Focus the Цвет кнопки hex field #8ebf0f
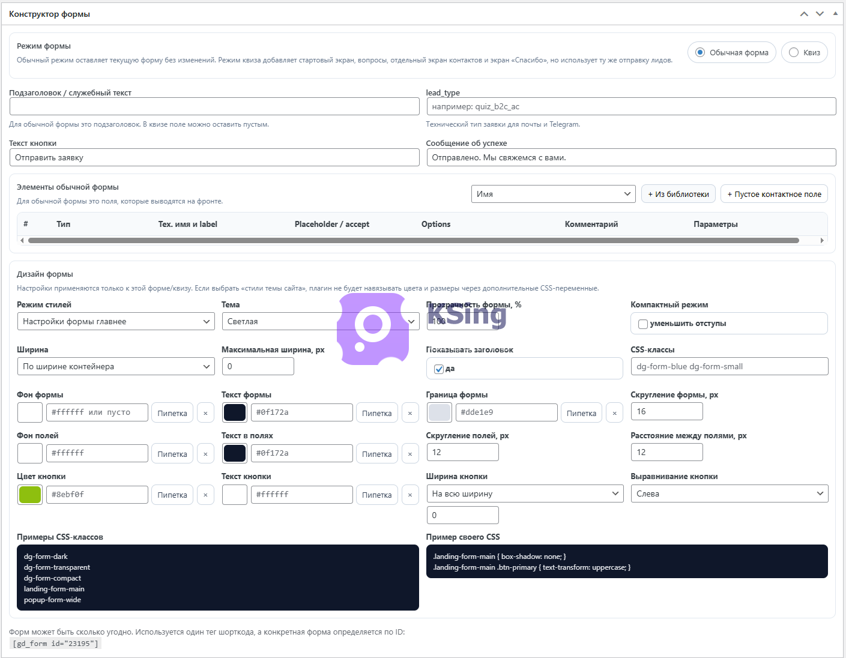The image size is (846, 658). pyautogui.click(x=97, y=495)
